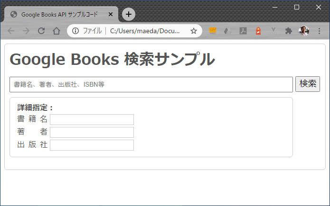
Task: Click the 出版社 label text
Action: (32, 144)
